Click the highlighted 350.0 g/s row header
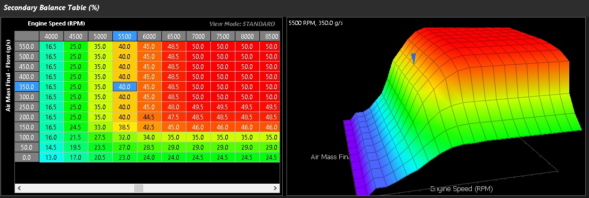 pos(27,87)
